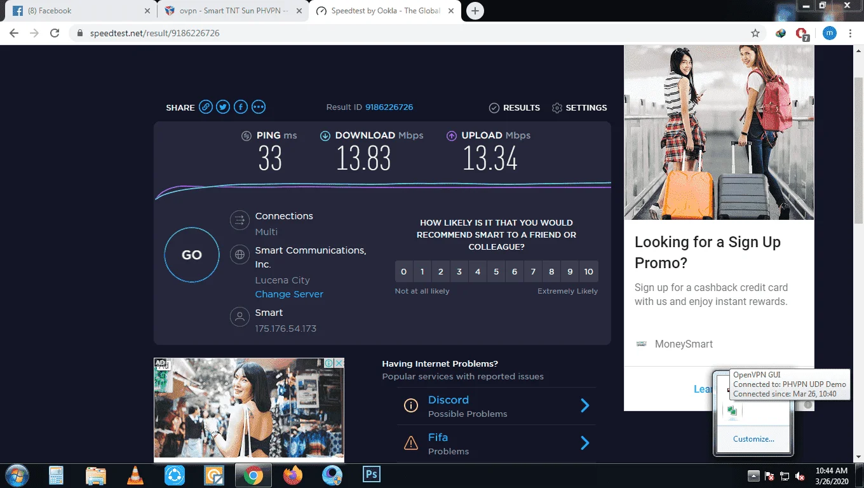Pick rating 9 on the recommendation scale
Screen dimensions: 864x488
[x=570, y=271]
